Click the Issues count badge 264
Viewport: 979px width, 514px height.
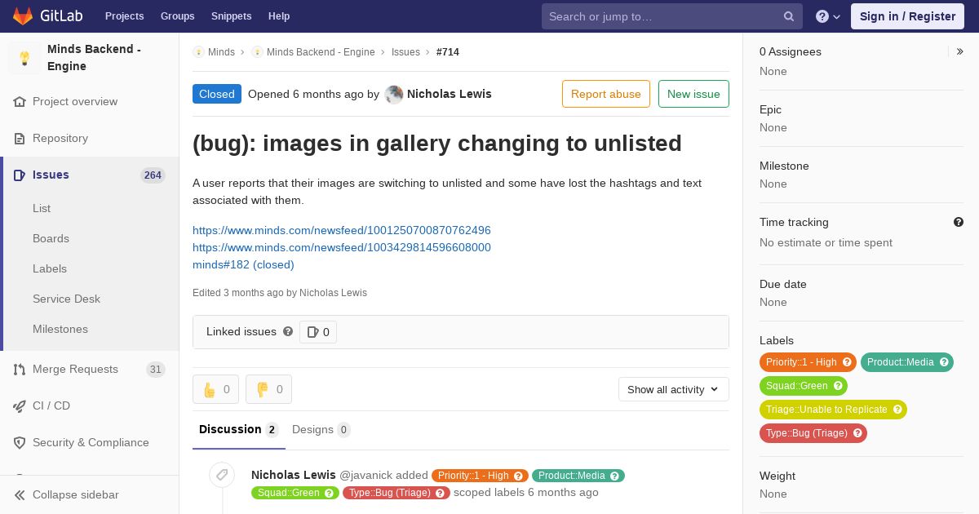pyautogui.click(x=153, y=175)
